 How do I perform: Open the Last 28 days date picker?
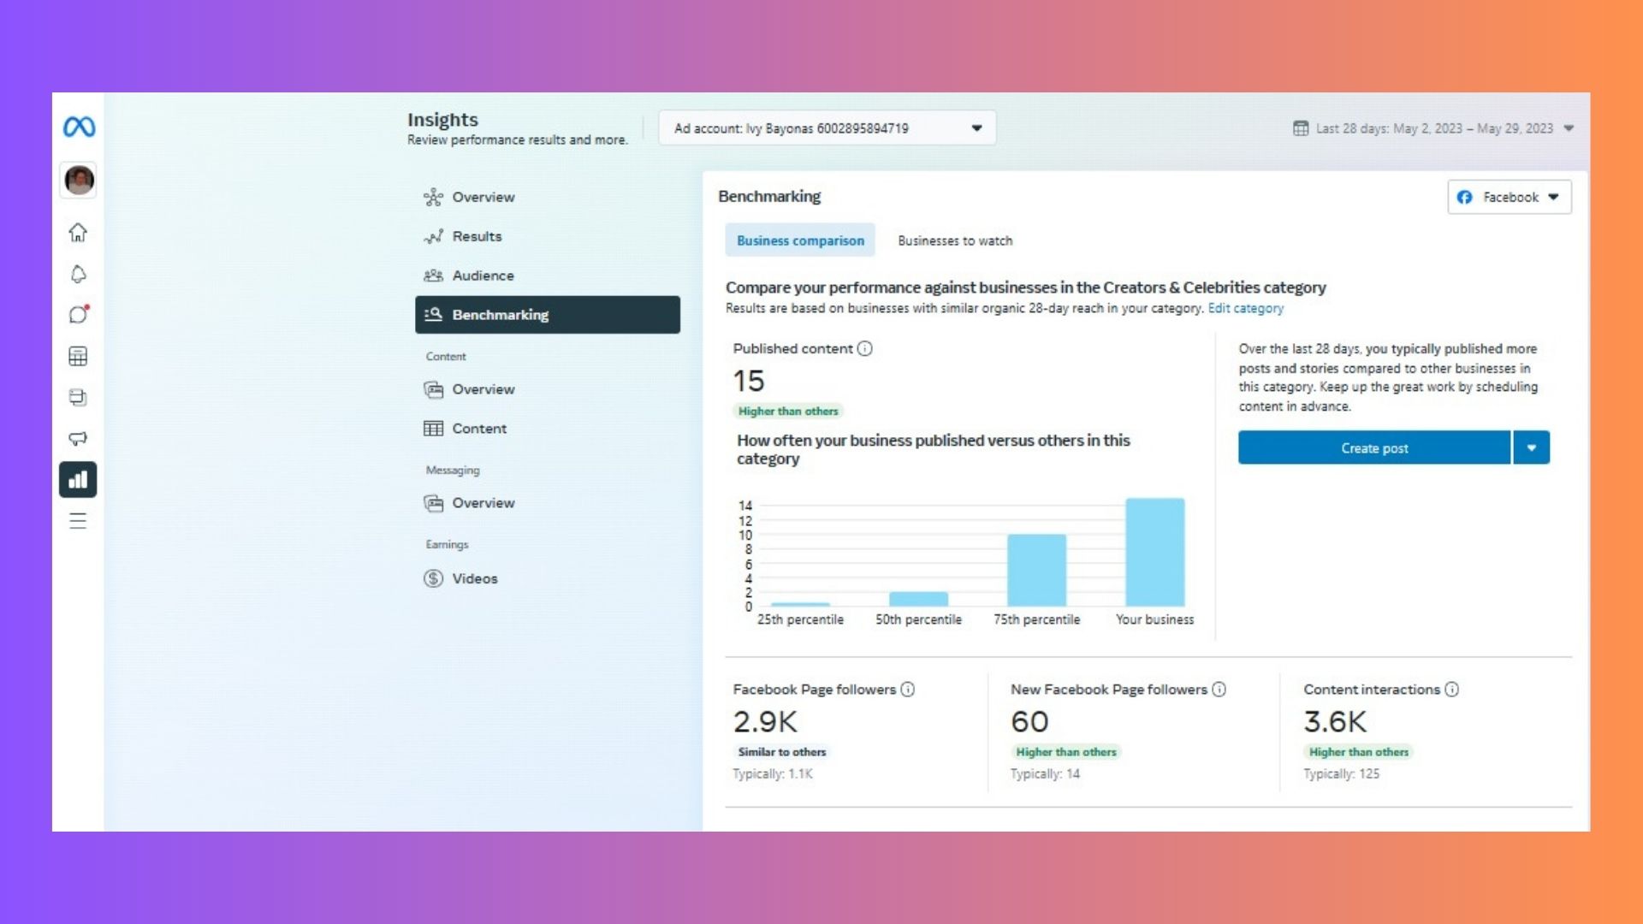tap(1433, 128)
